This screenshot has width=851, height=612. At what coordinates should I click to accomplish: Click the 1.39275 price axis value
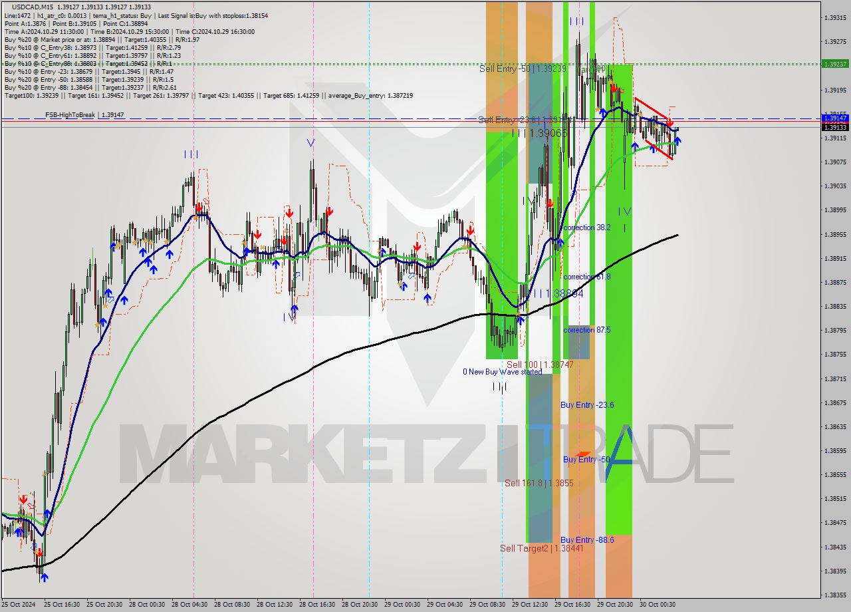pos(836,41)
